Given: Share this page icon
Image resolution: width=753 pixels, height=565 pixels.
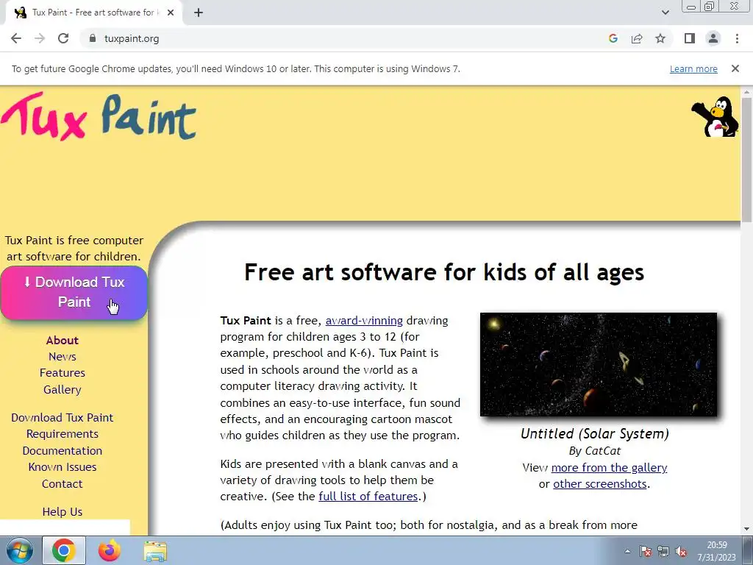Looking at the screenshot, I should tap(637, 38).
